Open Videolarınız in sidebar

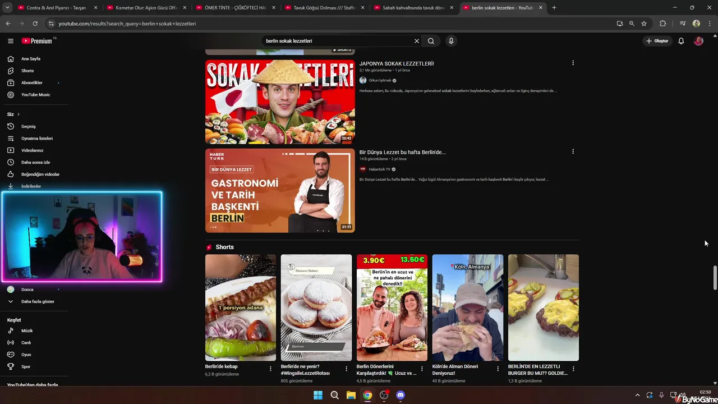pyautogui.click(x=34, y=150)
